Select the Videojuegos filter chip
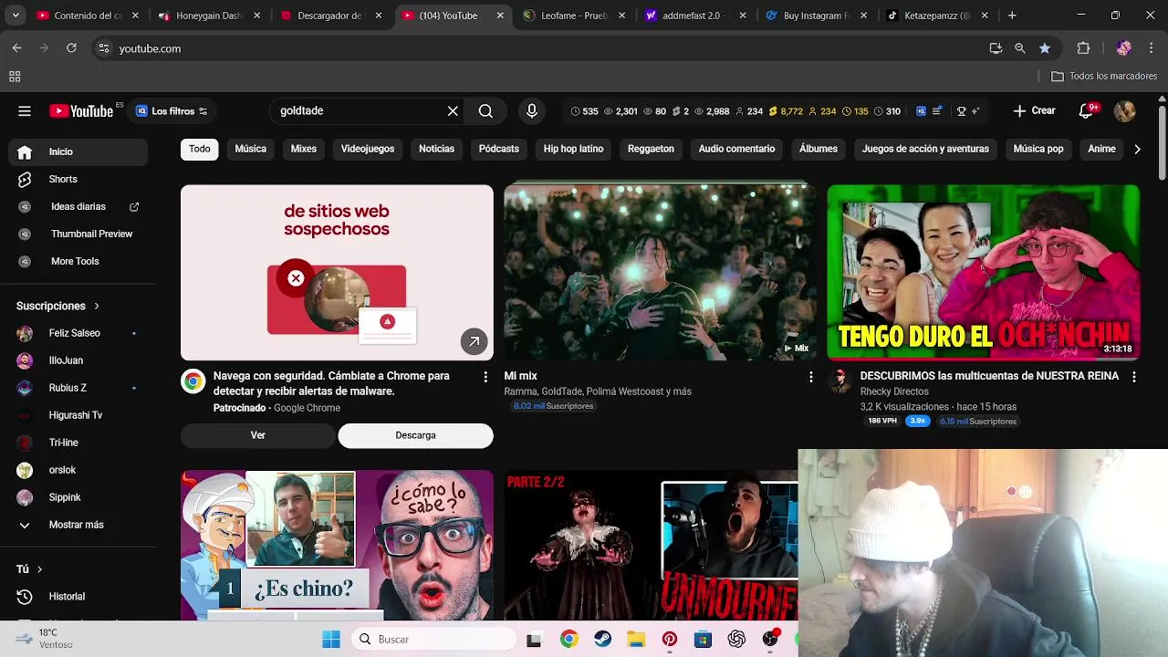Image resolution: width=1168 pixels, height=657 pixels. click(x=368, y=149)
